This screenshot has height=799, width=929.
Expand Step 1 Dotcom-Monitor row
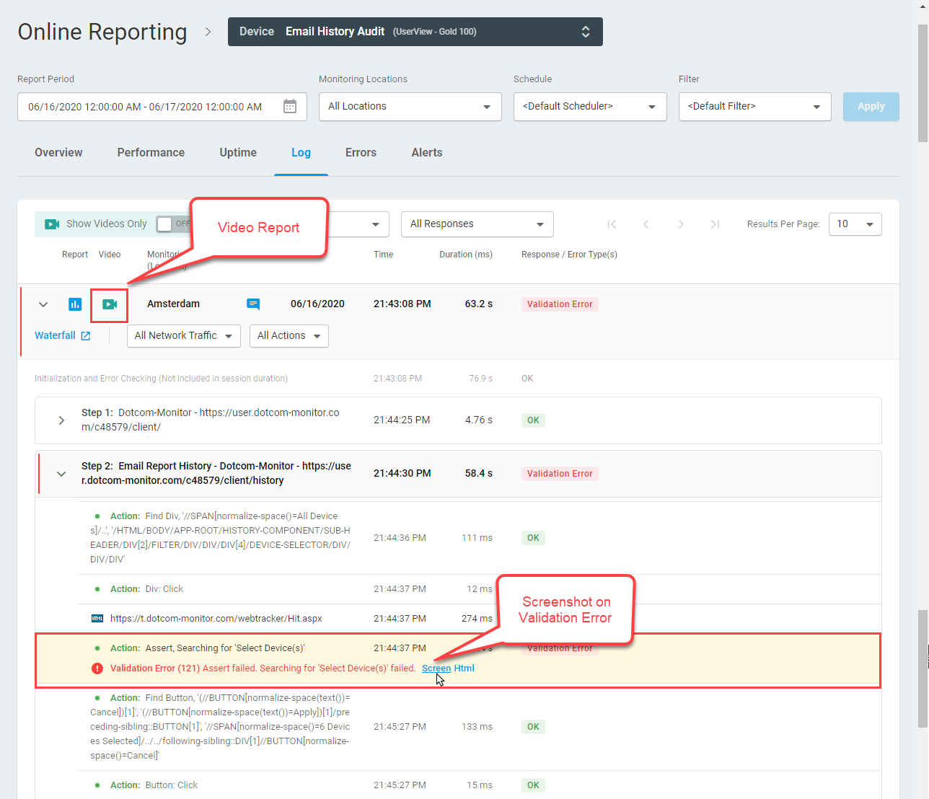[x=61, y=420]
